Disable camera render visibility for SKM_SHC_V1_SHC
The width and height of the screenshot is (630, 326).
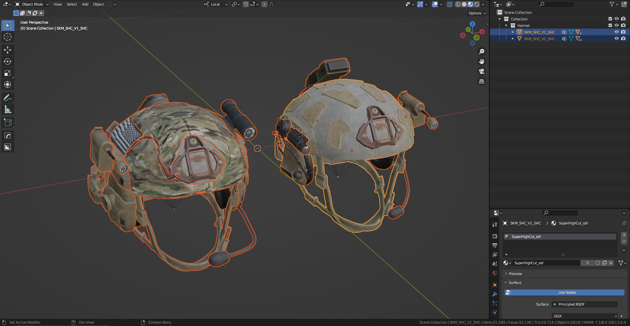pyautogui.click(x=623, y=32)
